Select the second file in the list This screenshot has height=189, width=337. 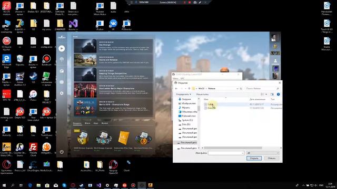click(x=212, y=108)
